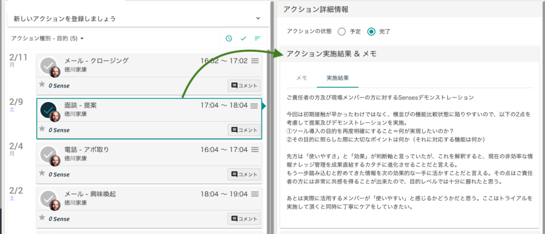The image size is (545, 234).
Task: Toggle completion circle on 電話 - アポ取り card
Action: 48,154
